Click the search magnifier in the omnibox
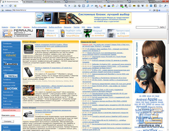169x131 pixels. (65, 6)
